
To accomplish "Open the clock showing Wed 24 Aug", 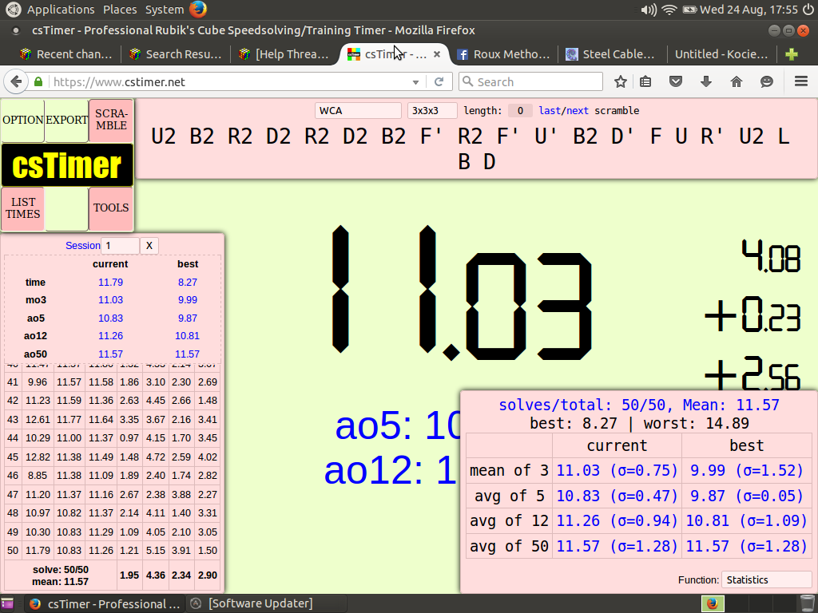I will point(749,10).
